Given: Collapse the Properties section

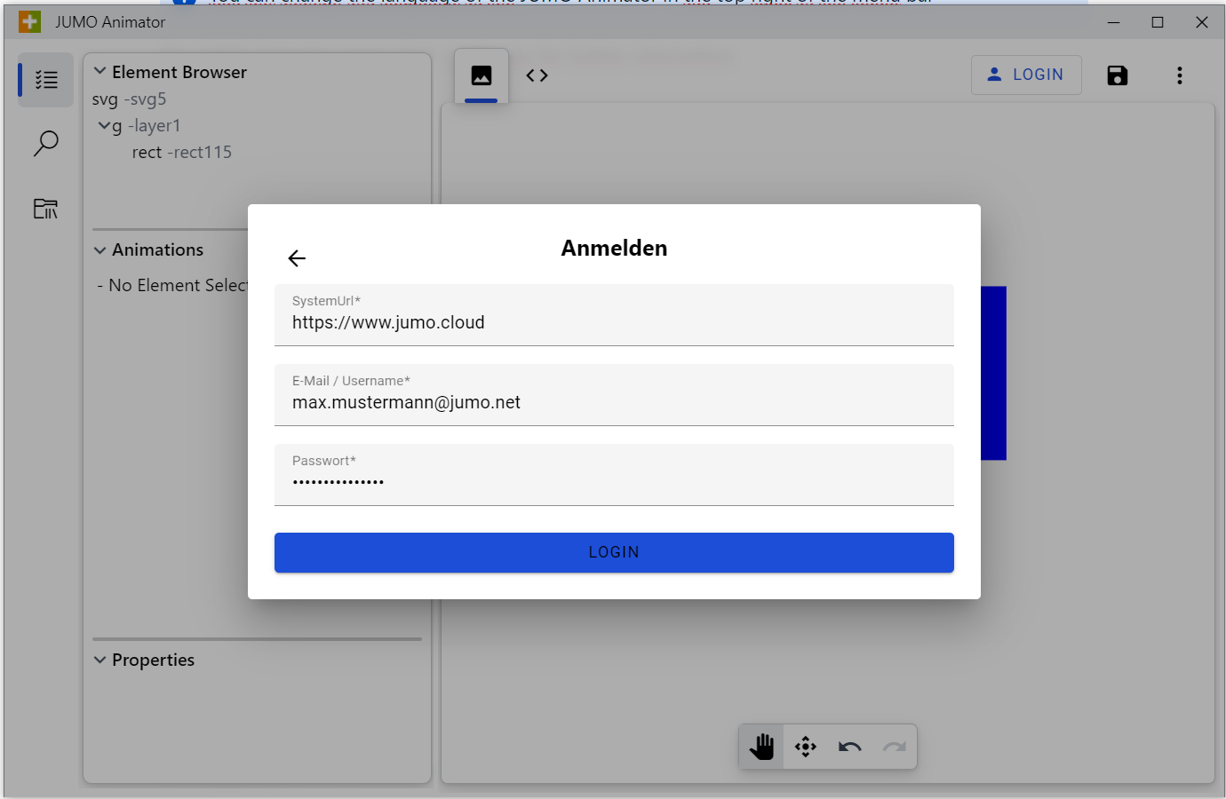Looking at the screenshot, I should [x=100, y=660].
